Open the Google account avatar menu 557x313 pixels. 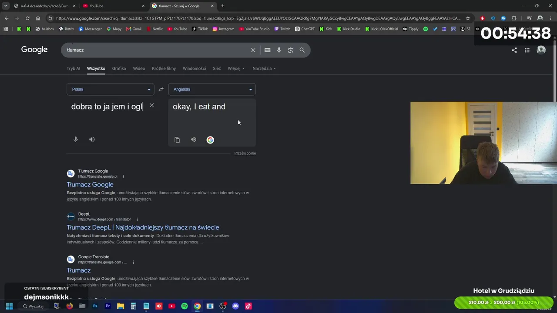tap(541, 50)
